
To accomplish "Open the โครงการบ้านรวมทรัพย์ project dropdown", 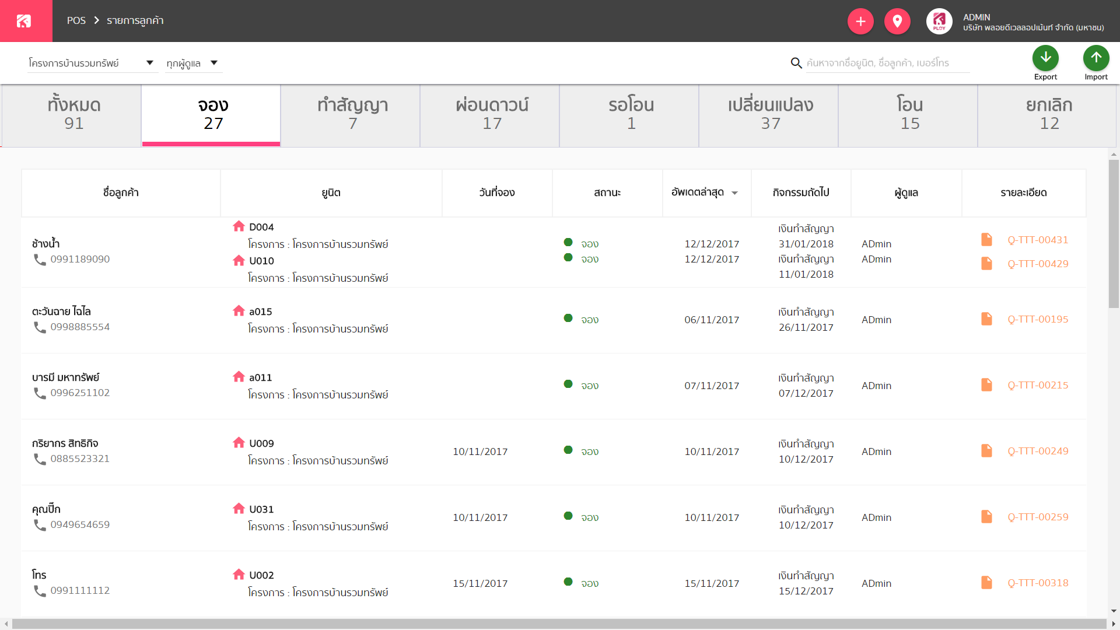I will pyautogui.click(x=92, y=63).
